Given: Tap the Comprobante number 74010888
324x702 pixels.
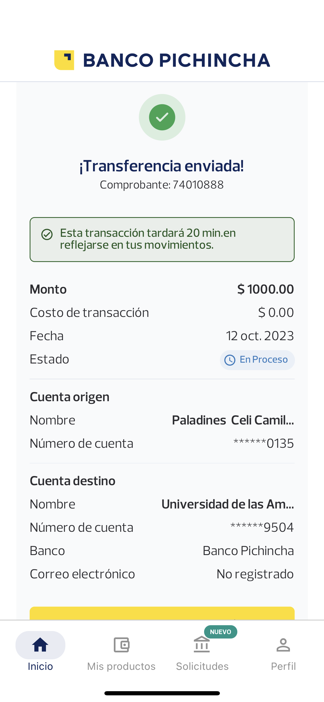Looking at the screenshot, I should 198,185.
